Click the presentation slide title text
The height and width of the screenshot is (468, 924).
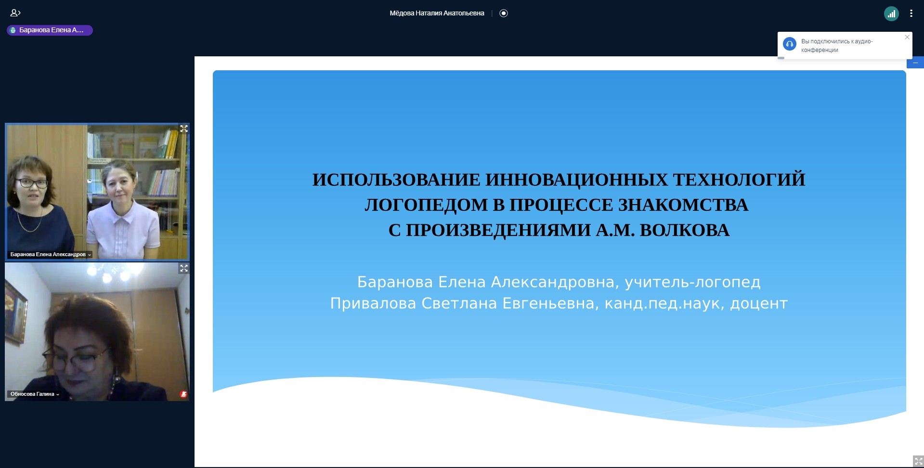(559, 205)
